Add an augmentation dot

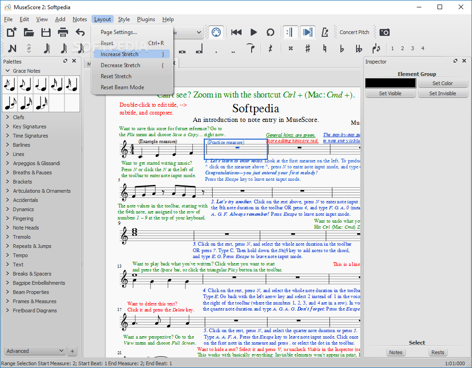click(x=216, y=51)
